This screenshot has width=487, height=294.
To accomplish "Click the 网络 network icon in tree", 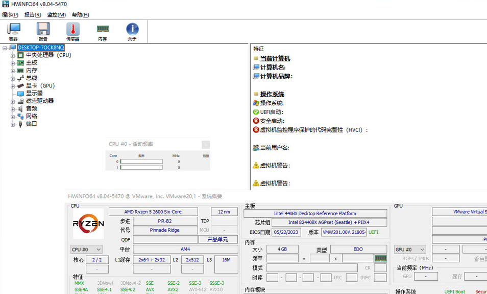I will [20, 117].
